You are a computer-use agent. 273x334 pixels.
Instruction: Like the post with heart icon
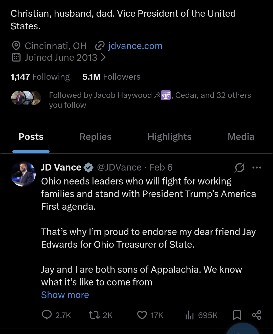pos(142,315)
